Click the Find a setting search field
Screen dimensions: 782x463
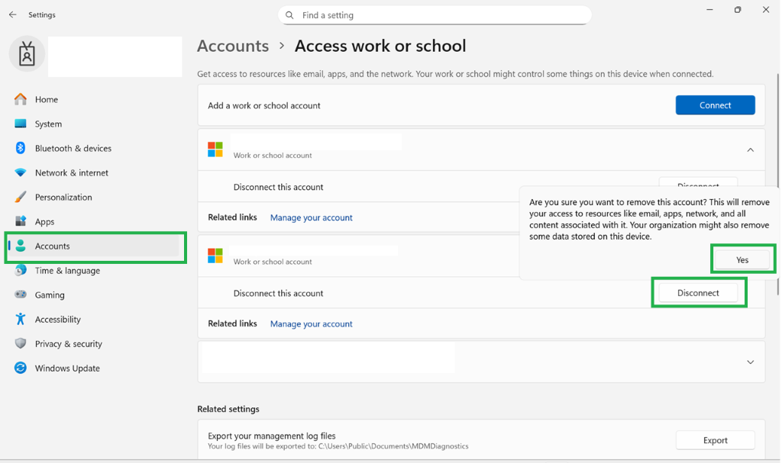coord(435,14)
